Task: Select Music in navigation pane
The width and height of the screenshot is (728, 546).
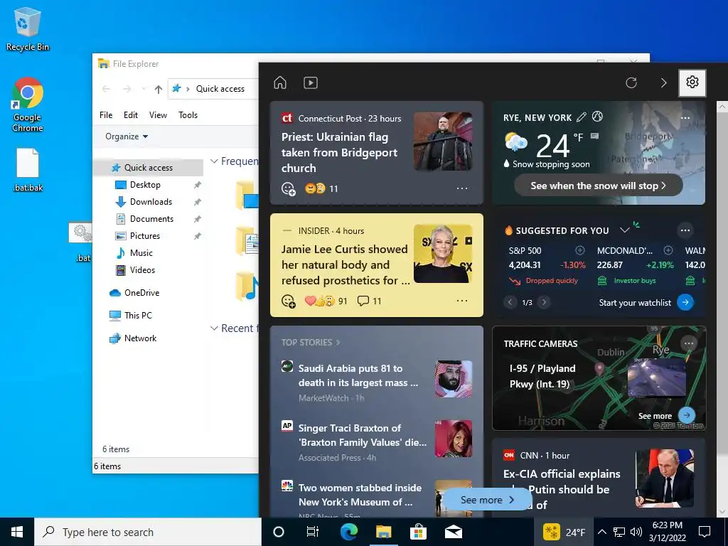Action: (141, 253)
